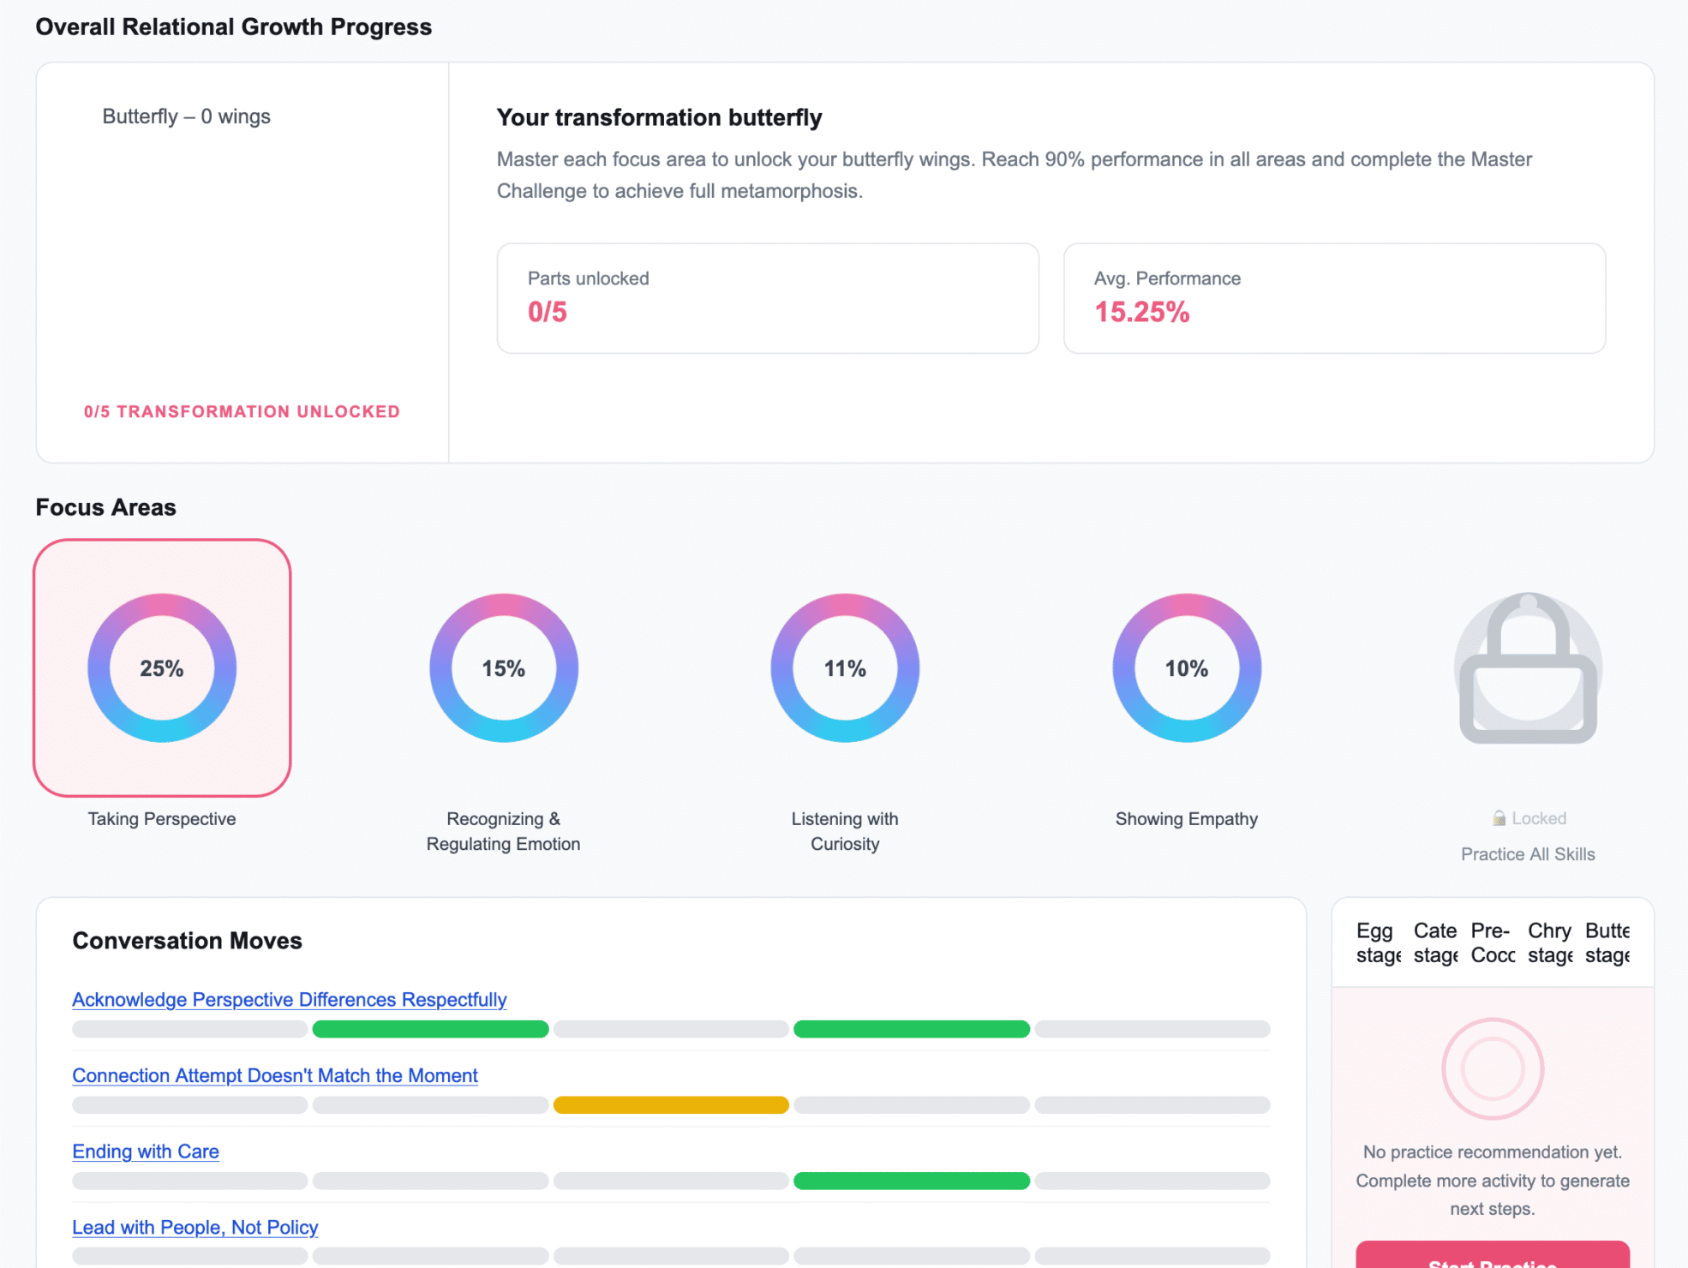Switch to the Butterfly stage tab
The image size is (1688, 1268).
(1607, 942)
